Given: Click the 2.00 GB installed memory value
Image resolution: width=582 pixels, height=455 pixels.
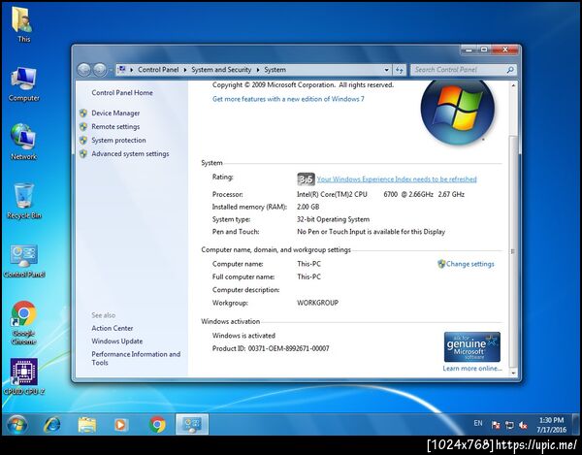Looking at the screenshot, I should [308, 207].
